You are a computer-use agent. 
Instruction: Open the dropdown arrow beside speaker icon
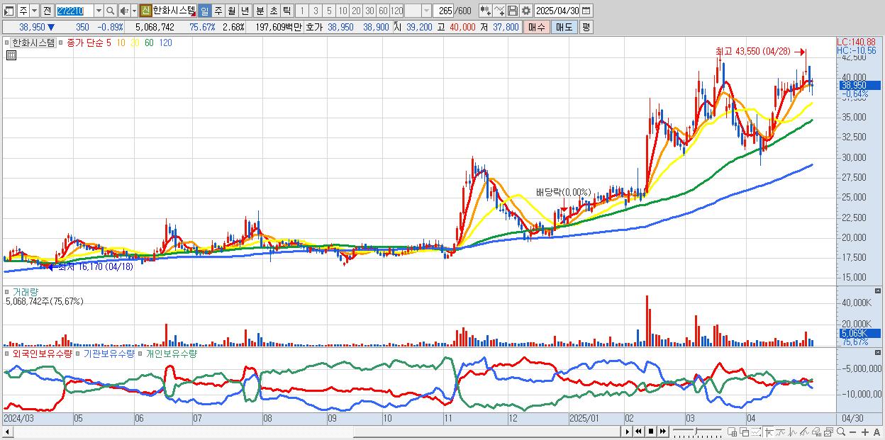coord(134,11)
